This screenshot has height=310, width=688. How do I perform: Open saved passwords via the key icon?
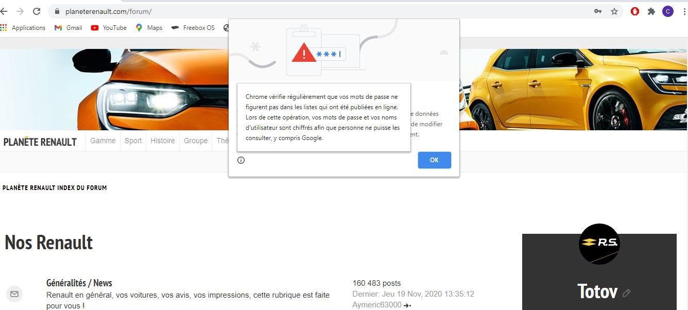coord(598,11)
